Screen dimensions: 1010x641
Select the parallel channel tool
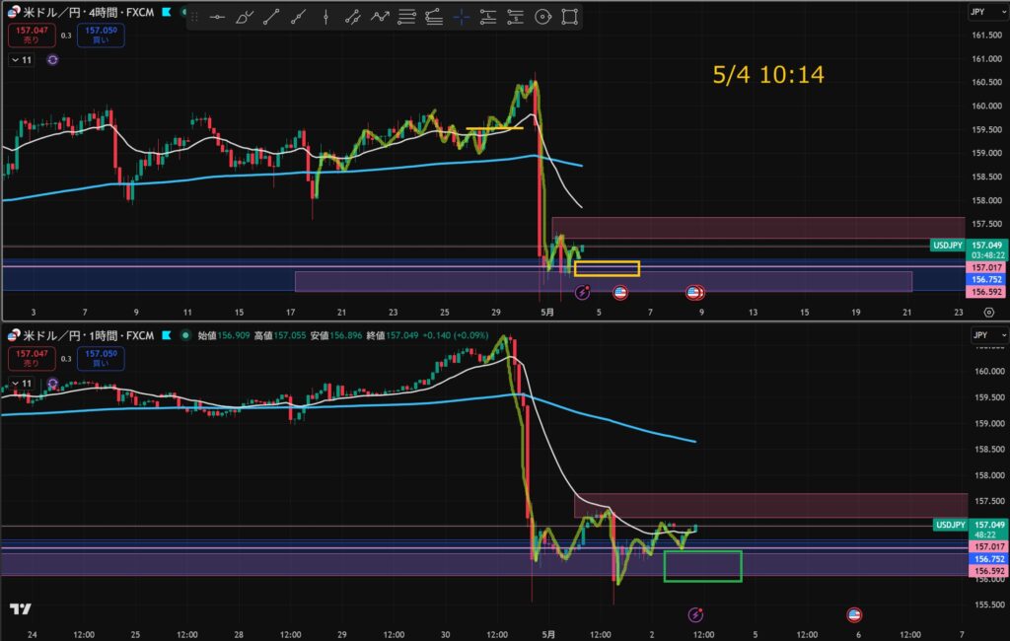352,18
